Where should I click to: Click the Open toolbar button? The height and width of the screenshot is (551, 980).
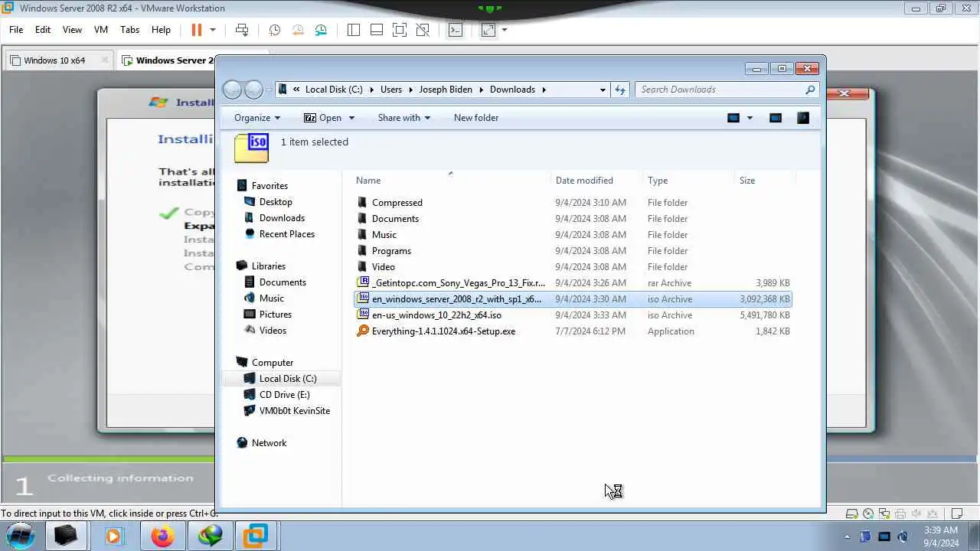(x=322, y=118)
